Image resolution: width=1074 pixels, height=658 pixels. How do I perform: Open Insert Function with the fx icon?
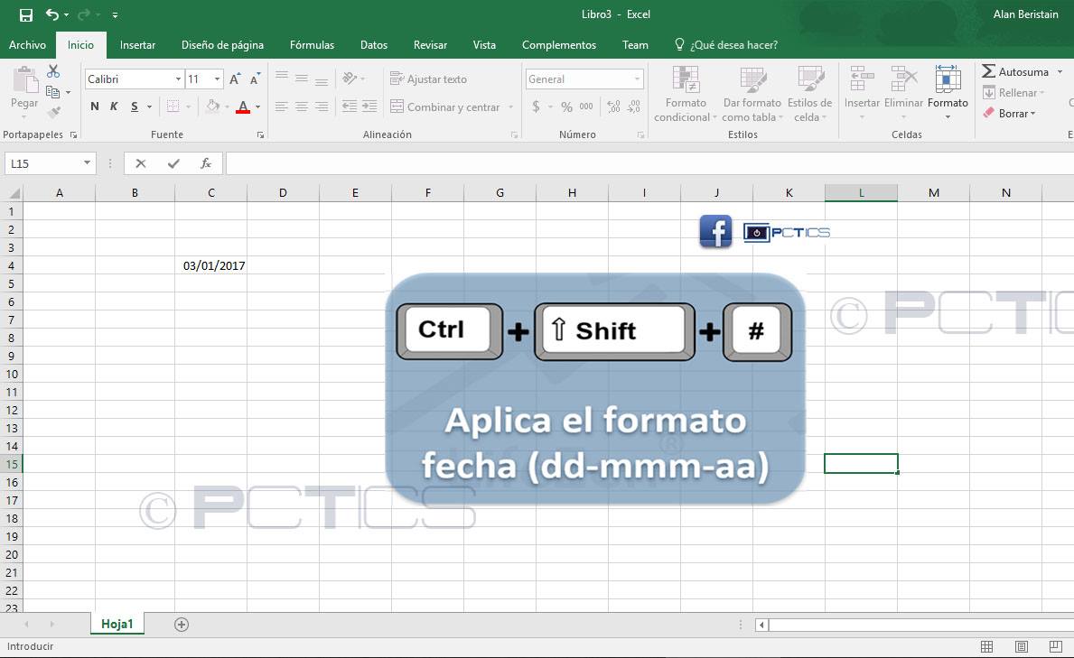(x=205, y=163)
